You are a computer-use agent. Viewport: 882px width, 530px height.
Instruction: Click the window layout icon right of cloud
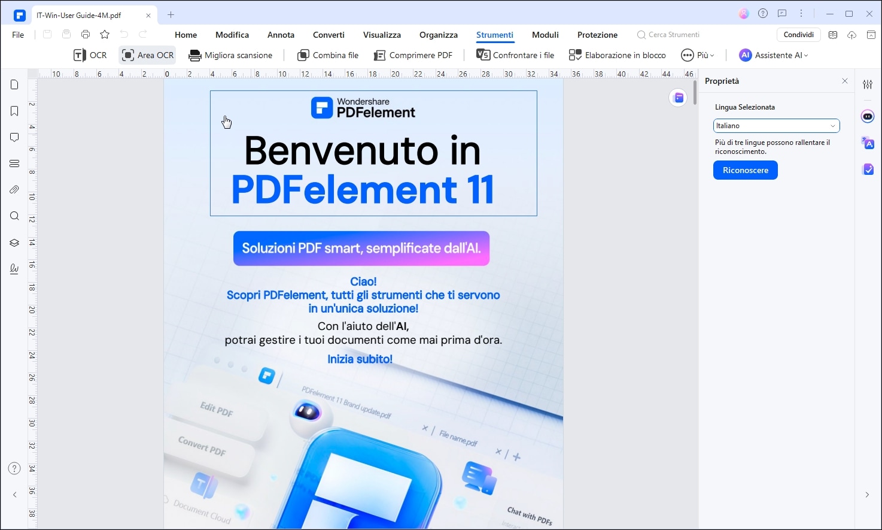coord(871,35)
